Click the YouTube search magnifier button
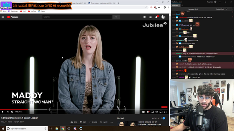Image resolution: width=234 pixels, height=131 pixels. click(x=116, y=17)
